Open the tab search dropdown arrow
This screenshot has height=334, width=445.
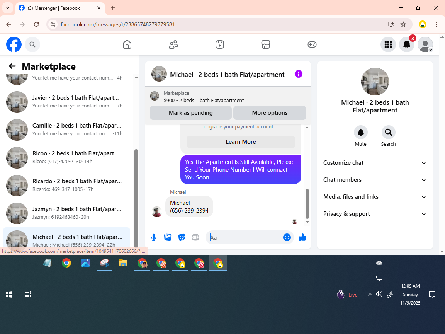click(8, 8)
